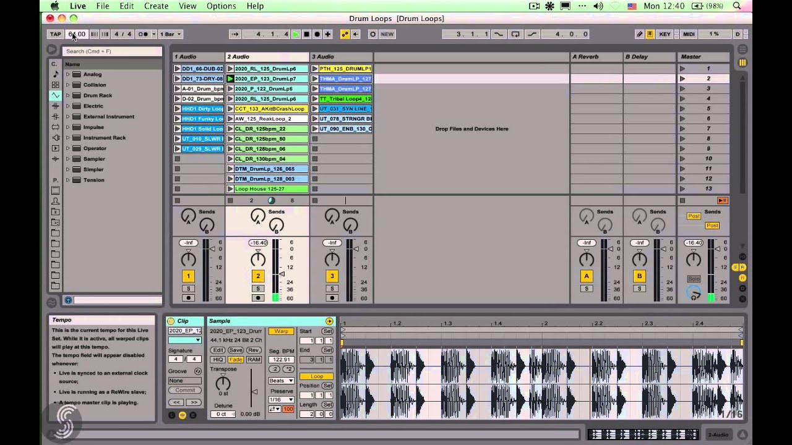Expand the Tension folder
The height and width of the screenshot is (445, 792).
[x=67, y=180]
